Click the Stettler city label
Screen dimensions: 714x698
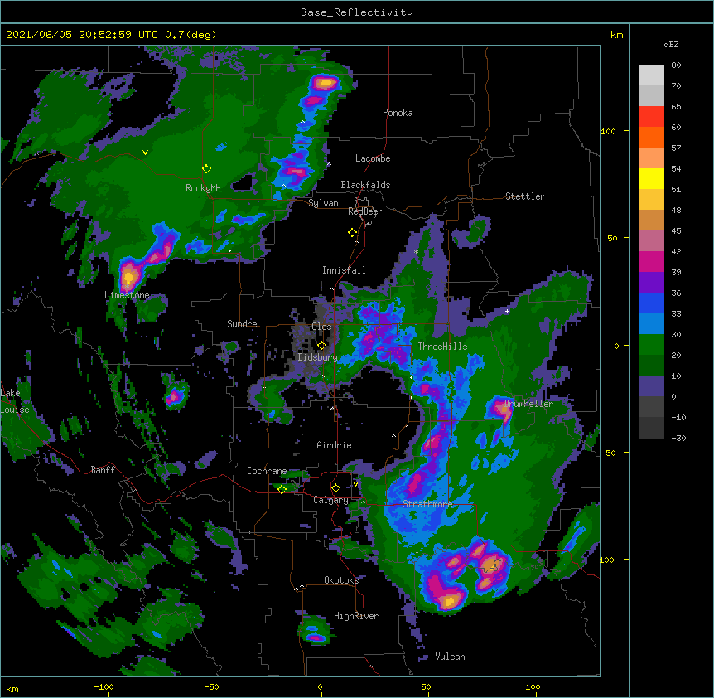tap(525, 196)
